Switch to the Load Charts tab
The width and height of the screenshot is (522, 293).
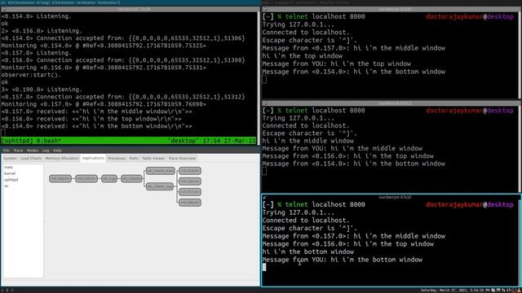(31, 158)
